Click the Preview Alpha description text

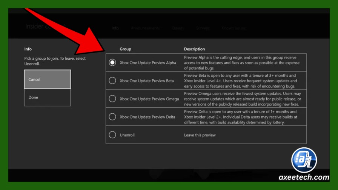click(x=242, y=63)
